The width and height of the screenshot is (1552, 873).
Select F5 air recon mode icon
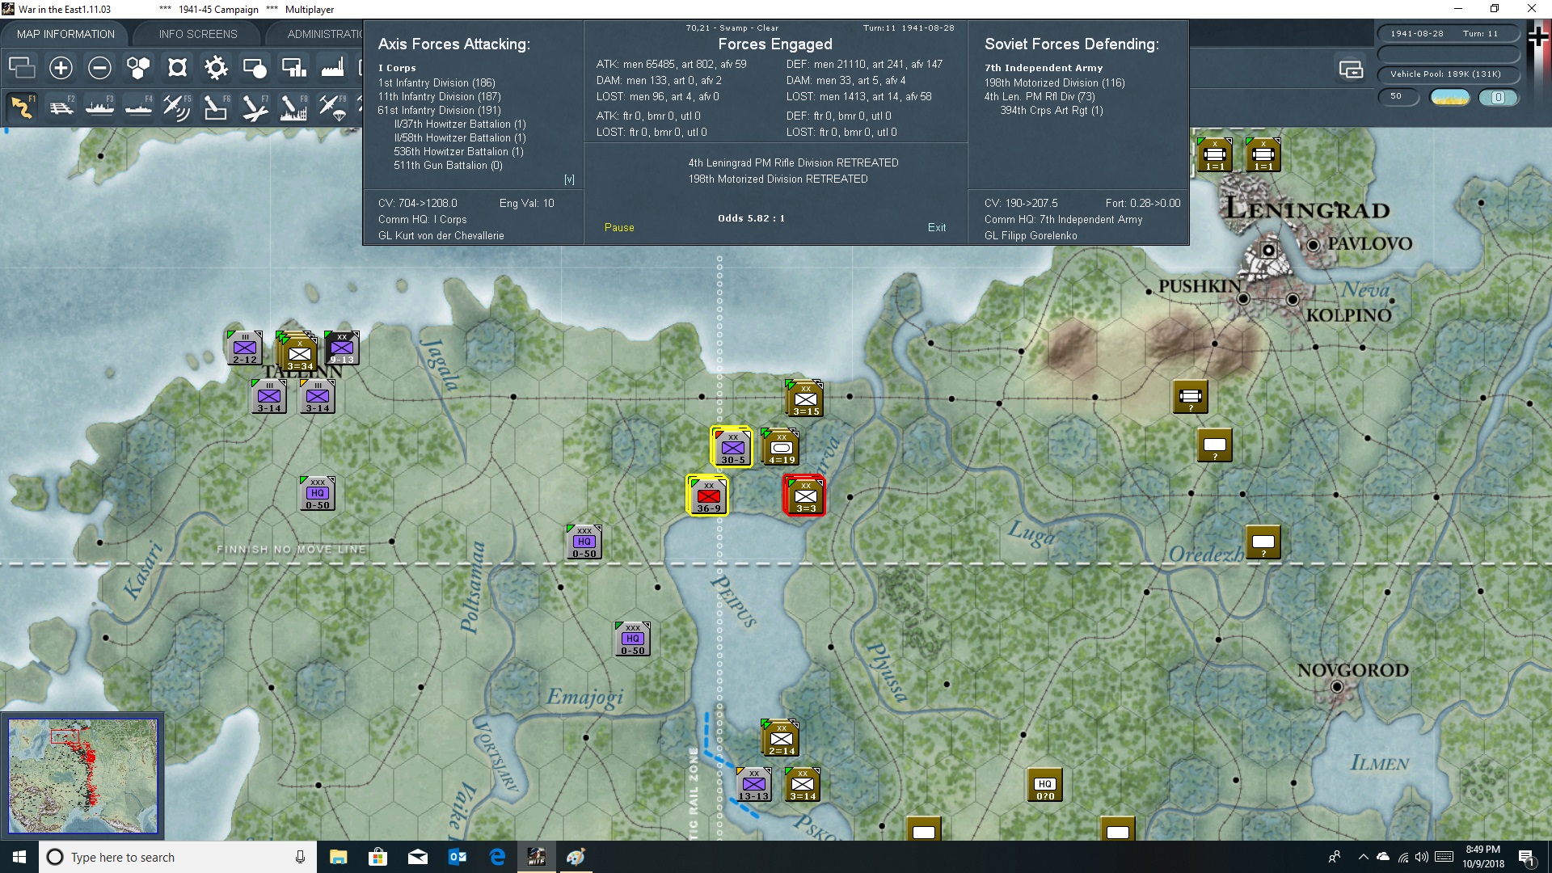pos(177,108)
